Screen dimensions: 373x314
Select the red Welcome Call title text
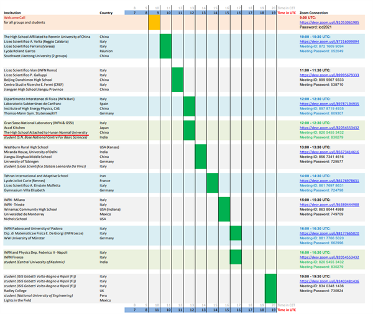[17, 17]
